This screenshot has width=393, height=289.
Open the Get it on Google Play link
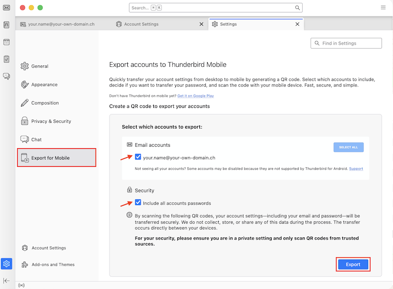[196, 96]
